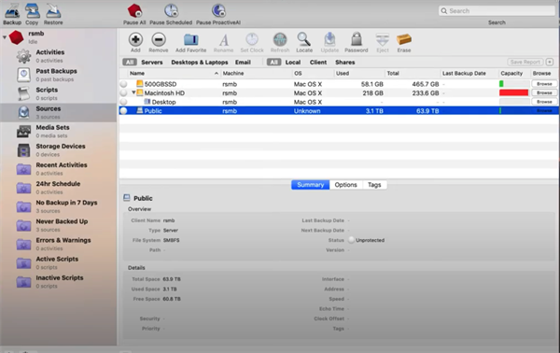Sort by the Machine column header
Screen dimensions: 560x353
256,73
